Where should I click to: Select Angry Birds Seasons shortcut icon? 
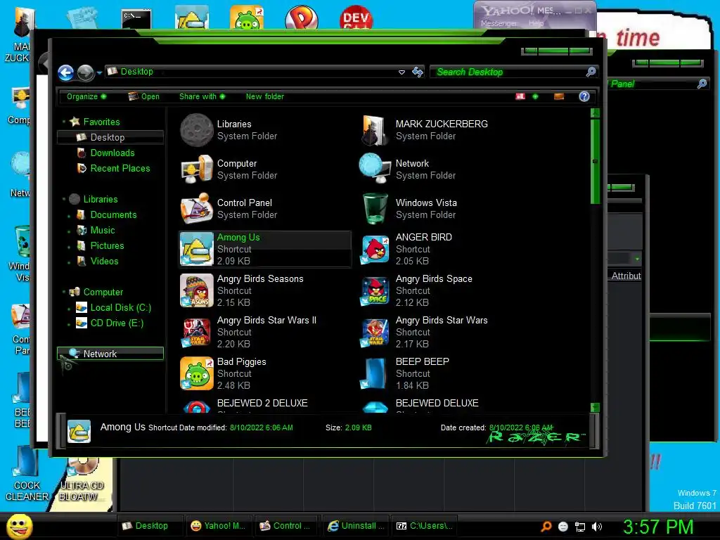click(197, 290)
